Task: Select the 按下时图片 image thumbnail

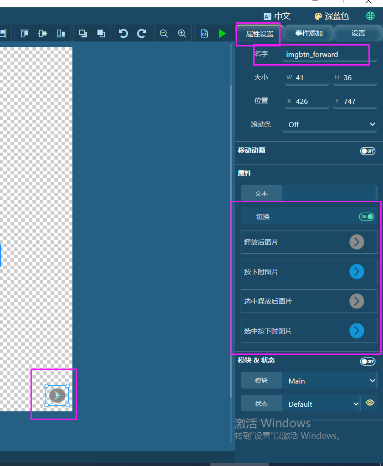Action: 357,271
